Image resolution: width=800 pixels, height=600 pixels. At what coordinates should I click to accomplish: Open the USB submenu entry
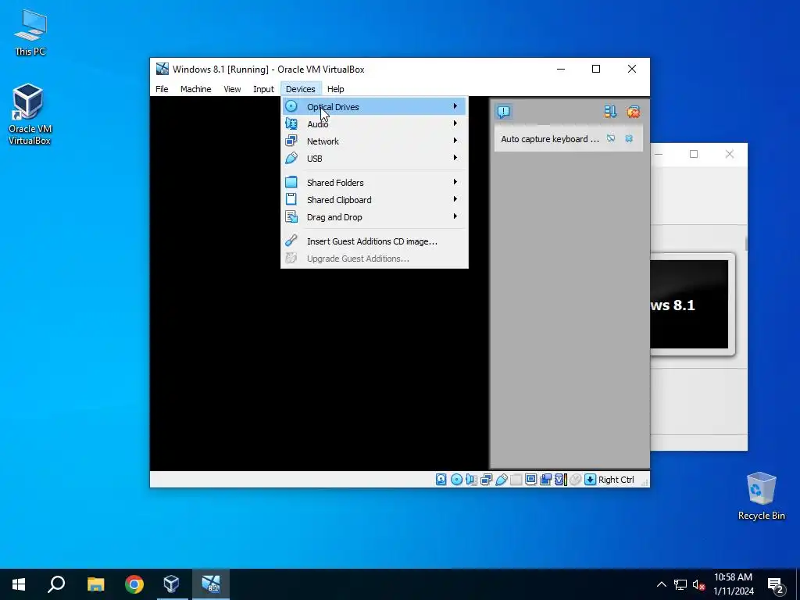point(374,159)
